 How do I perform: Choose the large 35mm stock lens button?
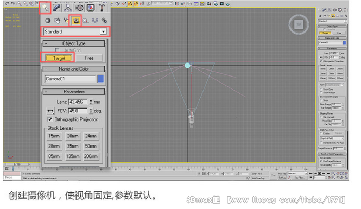(73, 146)
